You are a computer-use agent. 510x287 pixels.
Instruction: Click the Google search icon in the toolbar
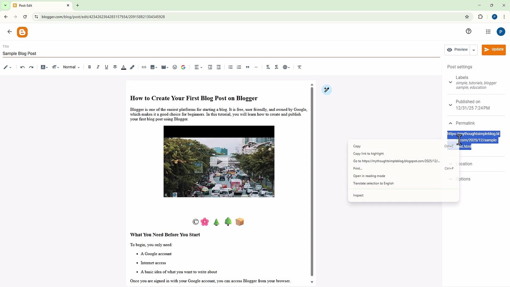(x=183, y=67)
